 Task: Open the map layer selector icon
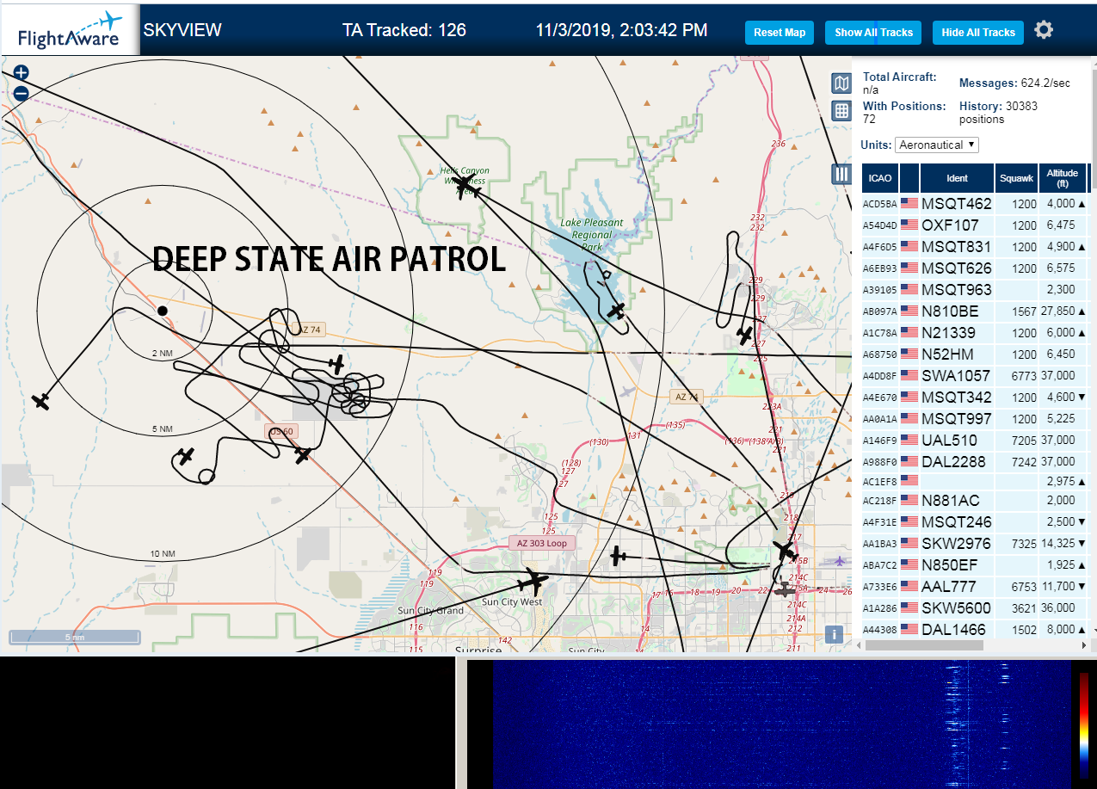point(841,83)
